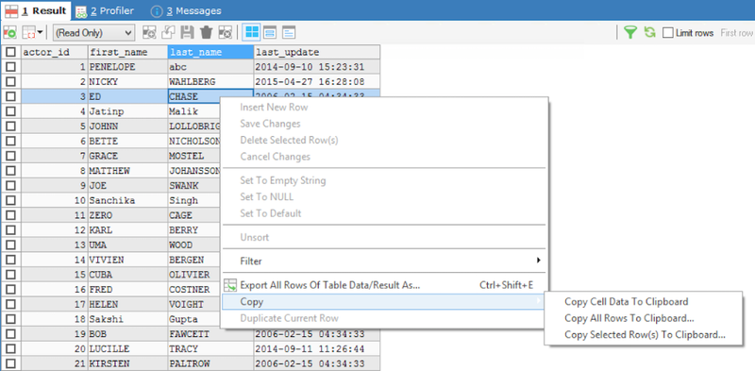Click the duplicate row toolbar icon
Image resolution: width=755 pixels, height=371 pixels.
coord(168,33)
